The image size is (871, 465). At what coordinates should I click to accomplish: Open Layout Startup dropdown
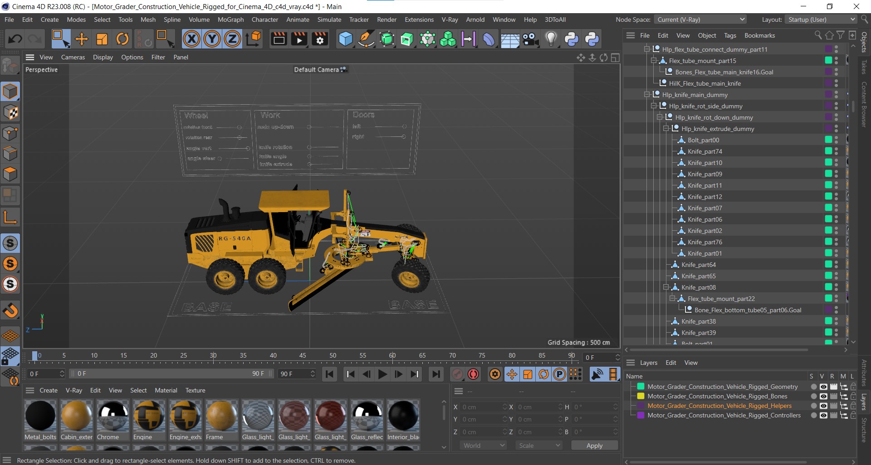click(x=821, y=19)
